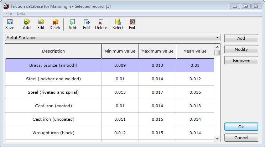Select the Wrought iron (black) row
The width and height of the screenshot is (265, 147).
pos(53,133)
